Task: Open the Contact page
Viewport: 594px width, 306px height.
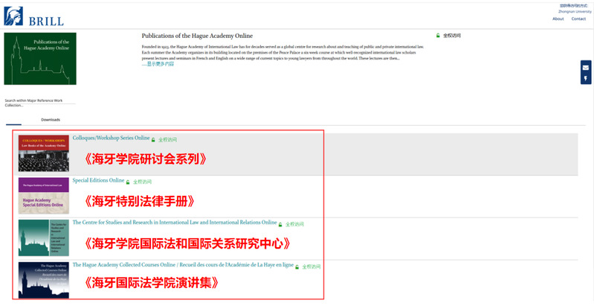Action: point(578,19)
